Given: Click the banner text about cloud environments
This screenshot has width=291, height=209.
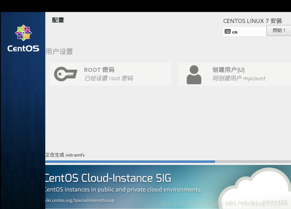Looking at the screenshot, I should coord(123,190).
